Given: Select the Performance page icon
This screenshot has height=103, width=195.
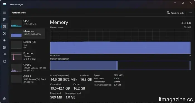Looking at the screenshot, I should click(4, 26).
